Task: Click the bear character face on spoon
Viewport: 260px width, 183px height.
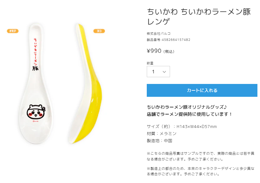Action: click(36, 112)
